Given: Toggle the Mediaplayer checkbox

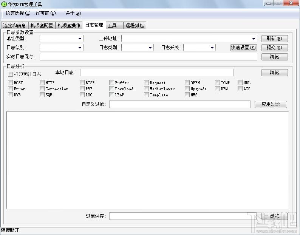Looking at the screenshot, I should tap(146, 89).
